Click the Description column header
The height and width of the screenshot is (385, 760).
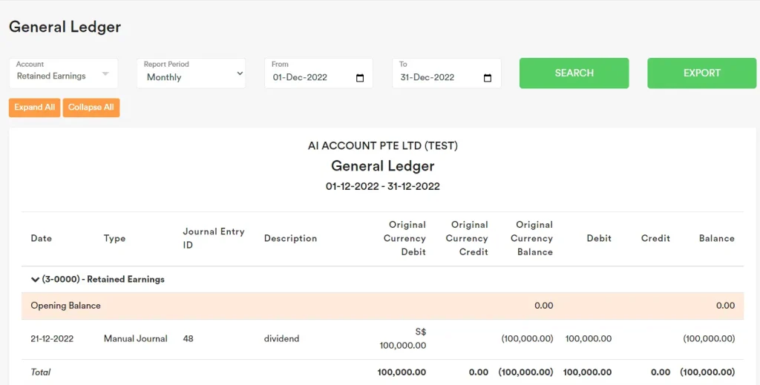(x=290, y=238)
